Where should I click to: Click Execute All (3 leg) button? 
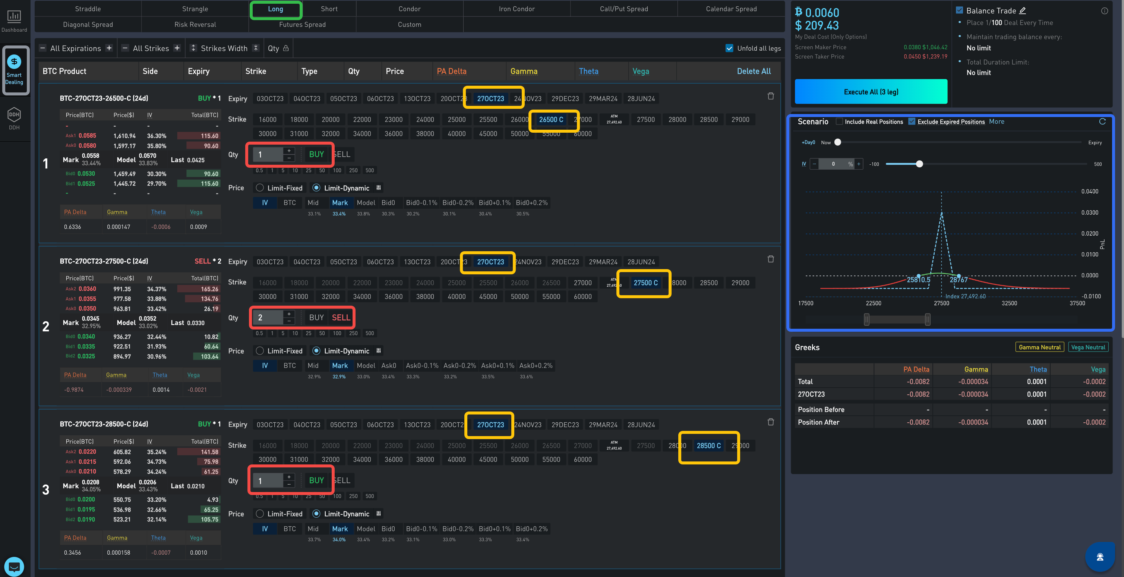pos(871,92)
